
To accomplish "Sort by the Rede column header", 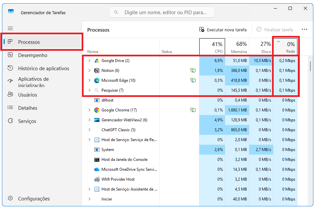I will pyautogui.click(x=285, y=46).
